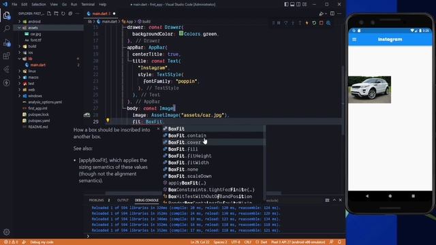Tap the car image in emulator
The width and height of the screenshot is (436, 245).
click(369, 90)
